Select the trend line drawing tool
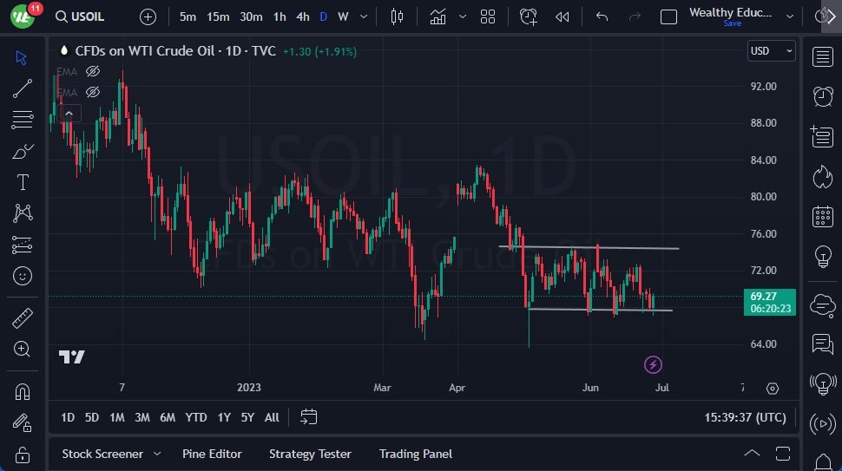Screen dimensions: 842x471 coord(23,88)
